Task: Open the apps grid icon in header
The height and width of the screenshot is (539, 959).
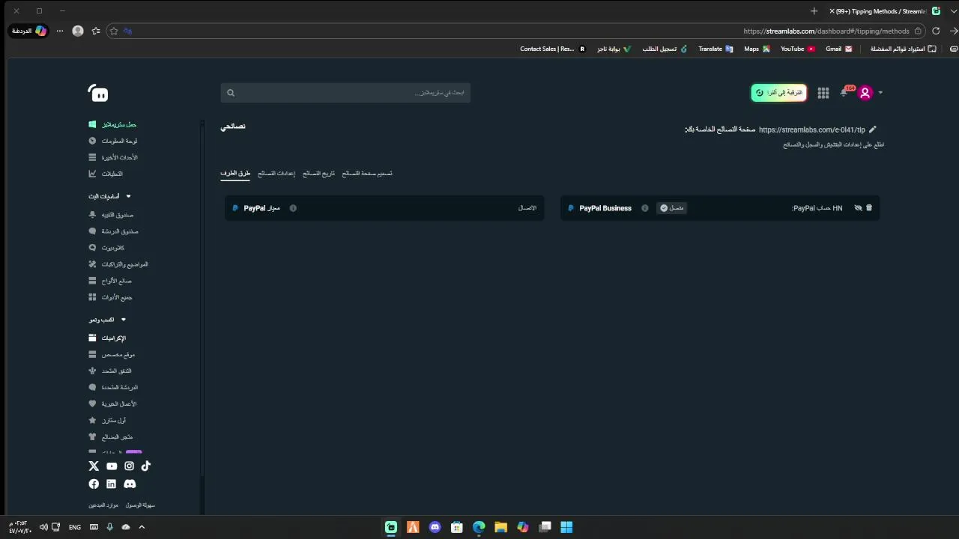Action: pyautogui.click(x=823, y=93)
